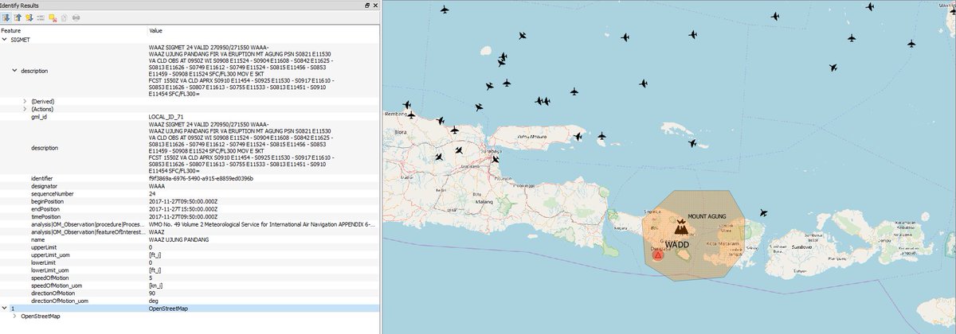Select the directionOfMotion_uom row
The width and height of the screenshot is (956, 334).
[189, 300]
